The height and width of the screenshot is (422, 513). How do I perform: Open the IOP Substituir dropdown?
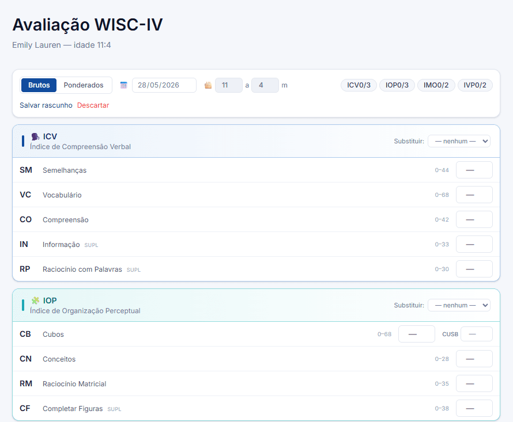(459, 305)
